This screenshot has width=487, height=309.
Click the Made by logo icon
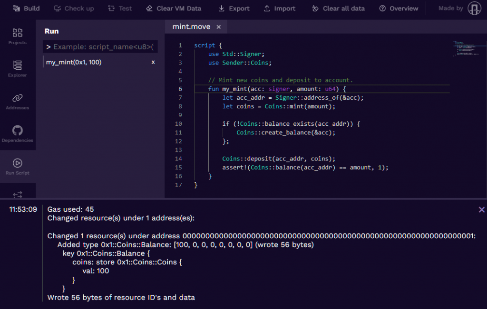pyautogui.click(x=474, y=9)
